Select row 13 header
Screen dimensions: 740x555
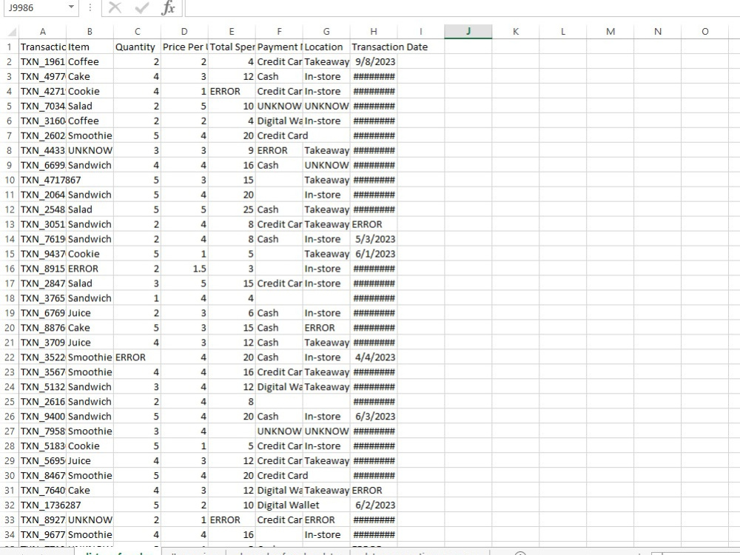(x=10, y=224)
